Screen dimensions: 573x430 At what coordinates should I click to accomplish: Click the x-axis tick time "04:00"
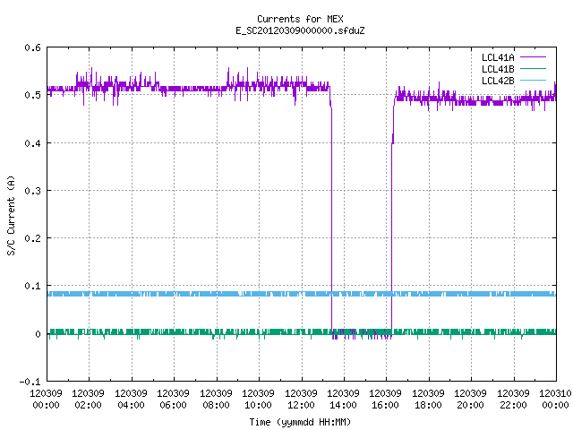pyautogui.click(x=131, y=405)
